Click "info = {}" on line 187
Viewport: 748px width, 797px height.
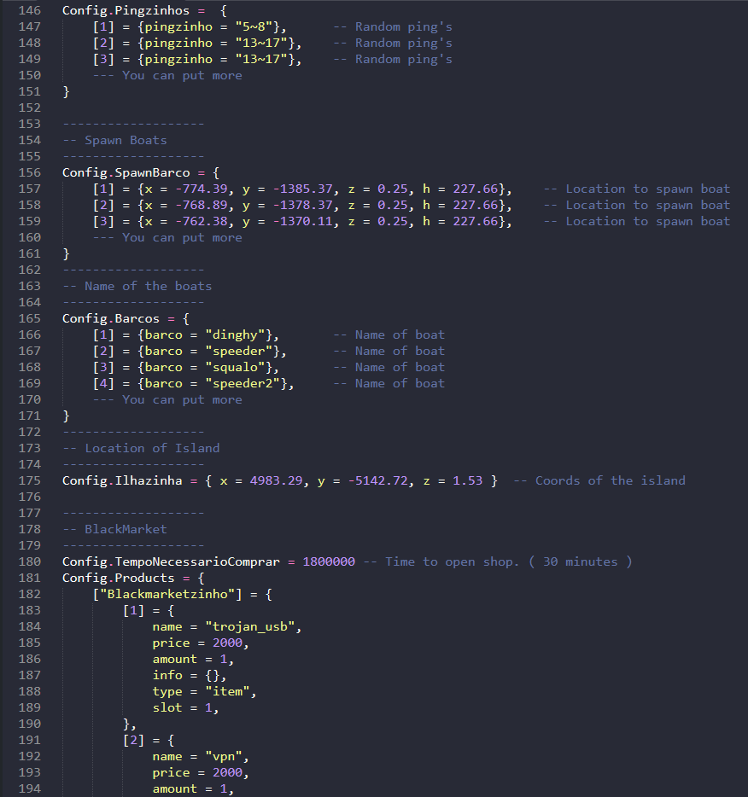[186, 676]
